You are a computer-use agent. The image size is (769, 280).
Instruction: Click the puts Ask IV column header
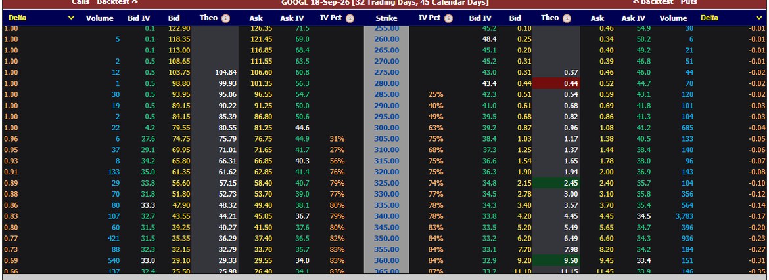pyautogui.click(x=633, y=18)
